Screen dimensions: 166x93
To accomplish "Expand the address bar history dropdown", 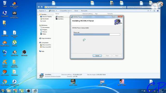I will (x=123, y=7).
